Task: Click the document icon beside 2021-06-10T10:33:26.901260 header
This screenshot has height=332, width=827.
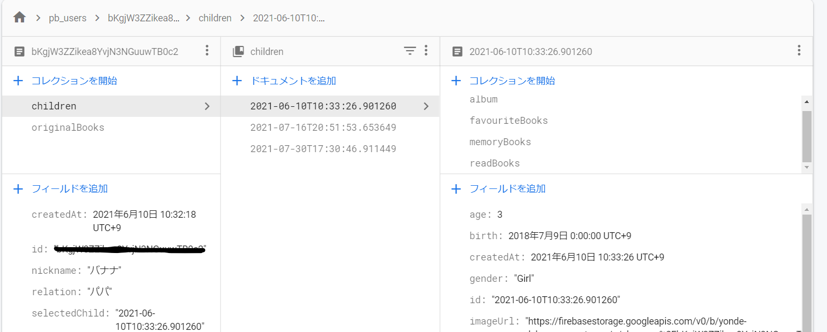Action: [x=457, y=52]
